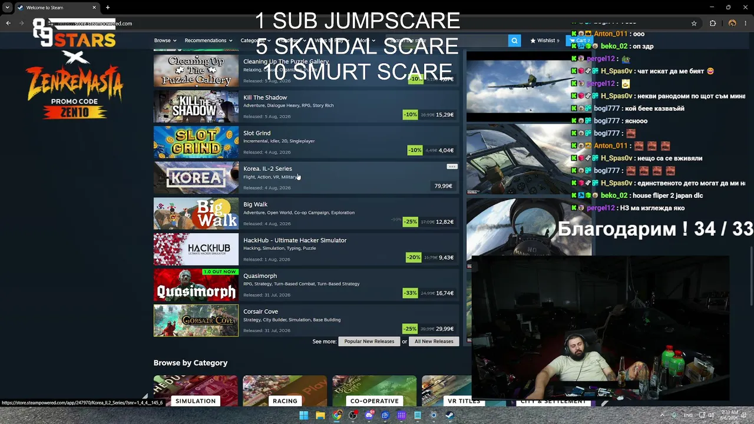This screenshot has height=424, width=754.
Task: Open the HackHub capsule image
Action: (196, 249)
